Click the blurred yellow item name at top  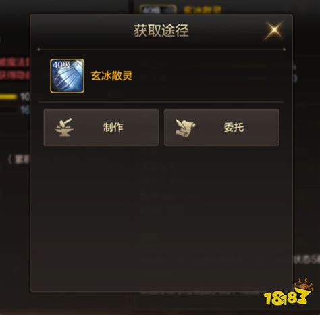203,9
